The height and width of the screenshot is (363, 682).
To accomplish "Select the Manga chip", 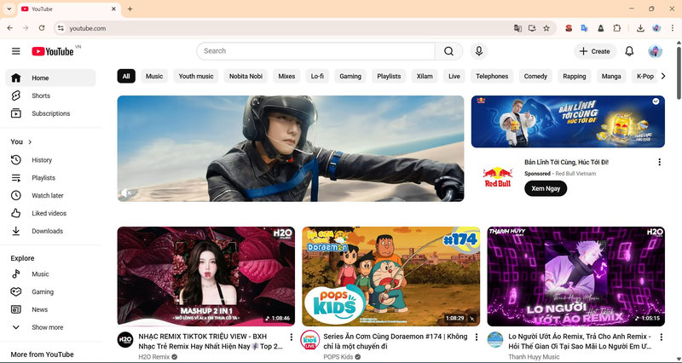I will (611, 76).
